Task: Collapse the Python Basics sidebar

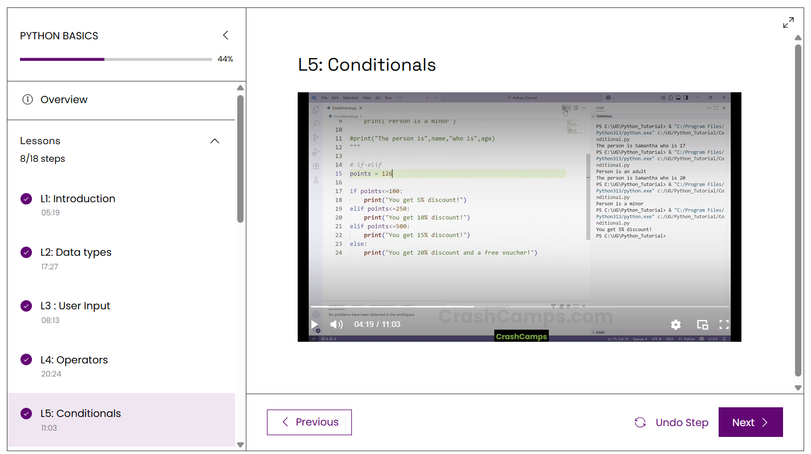Action: pyautogui.click(x=225, y=35)
